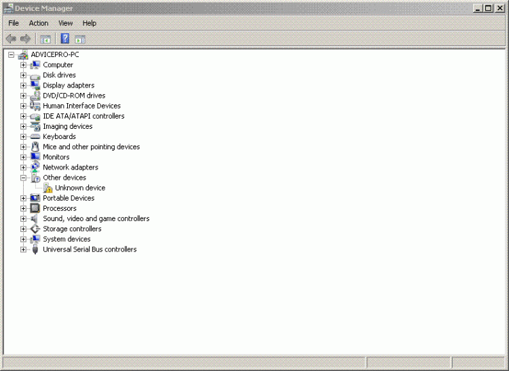Expand the Display adapters node
This screenshot has width=509, height=371.
point(23,85)
